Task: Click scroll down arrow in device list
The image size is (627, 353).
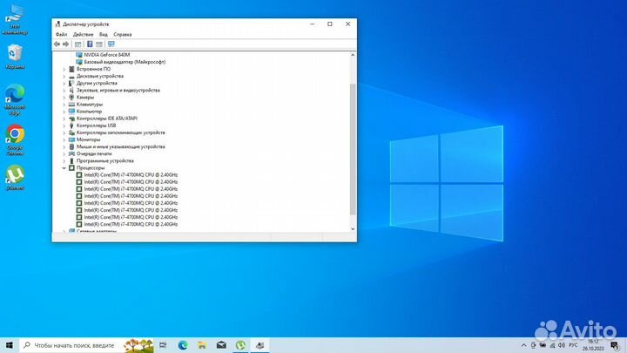Action: click(x=353, y=229)
